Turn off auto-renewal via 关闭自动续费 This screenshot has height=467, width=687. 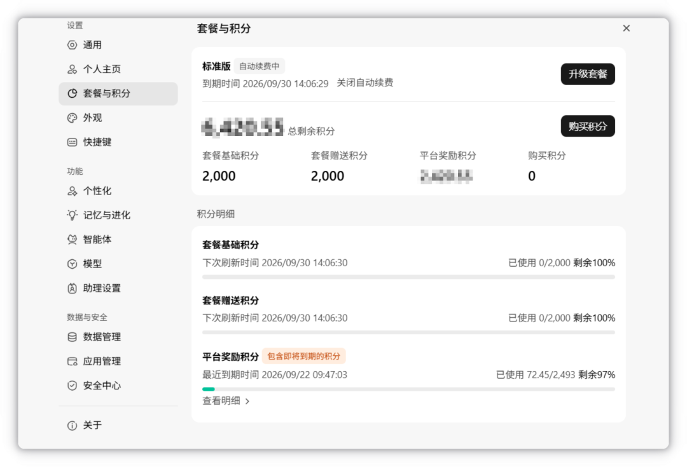[364, 83]
